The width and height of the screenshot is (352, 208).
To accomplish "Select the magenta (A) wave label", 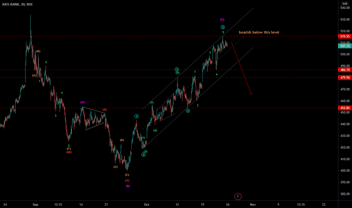I will [x=83, y=102].
